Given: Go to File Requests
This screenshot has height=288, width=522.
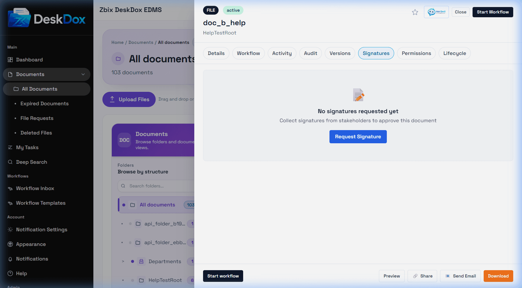Looking at the screenshot, I should 37,118.
